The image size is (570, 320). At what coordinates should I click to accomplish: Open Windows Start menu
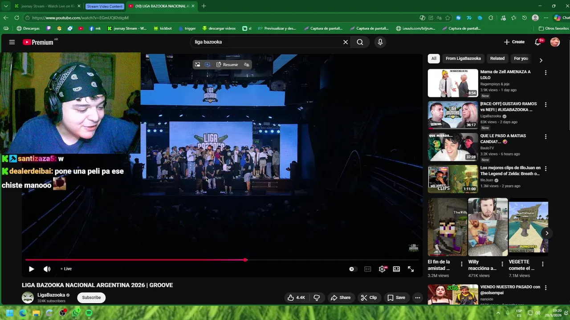10,313
